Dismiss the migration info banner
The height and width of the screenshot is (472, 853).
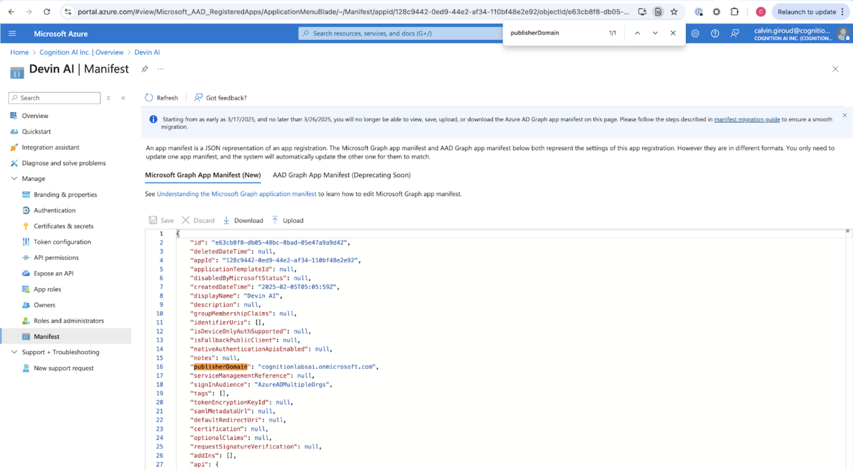click(x=844, y=115)
